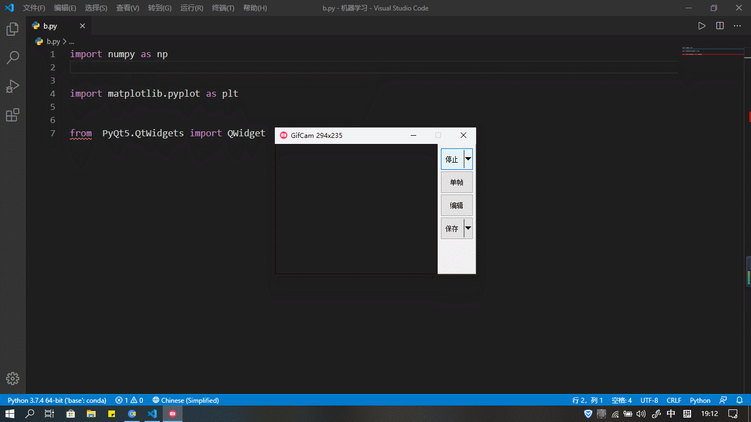
Task: Open the Run and Debug view
Action: point(12,86)
